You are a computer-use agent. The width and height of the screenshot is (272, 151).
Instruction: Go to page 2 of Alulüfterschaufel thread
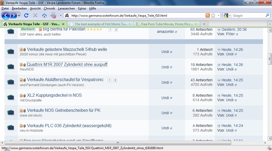(115, 80)
